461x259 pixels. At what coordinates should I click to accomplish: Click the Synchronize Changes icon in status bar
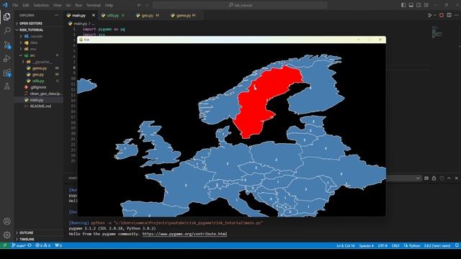30,245
